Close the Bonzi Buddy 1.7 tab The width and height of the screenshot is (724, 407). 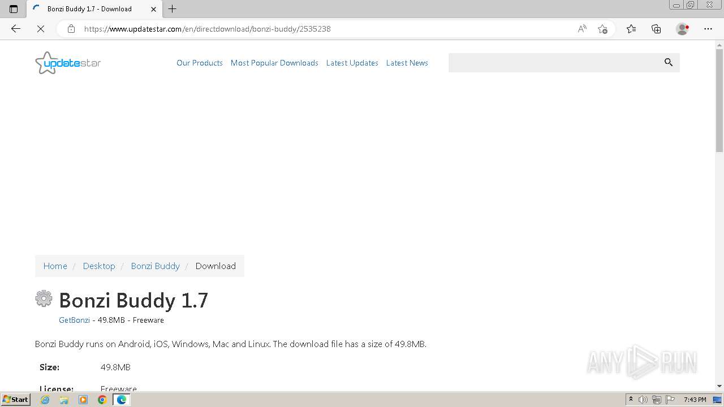153,9
